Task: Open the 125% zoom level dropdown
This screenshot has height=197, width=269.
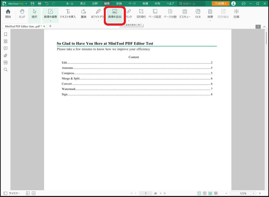Action: pyautogui.click(x=254, y=193)
